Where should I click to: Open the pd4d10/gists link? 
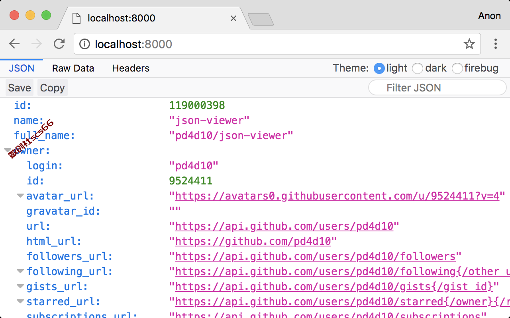334,287
